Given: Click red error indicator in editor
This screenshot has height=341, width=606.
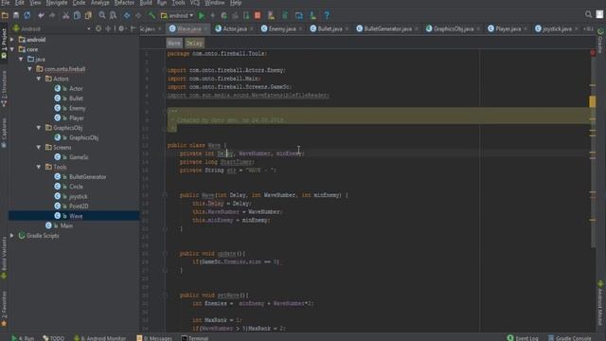Looking at the screenshot, I should click(593, 53).
